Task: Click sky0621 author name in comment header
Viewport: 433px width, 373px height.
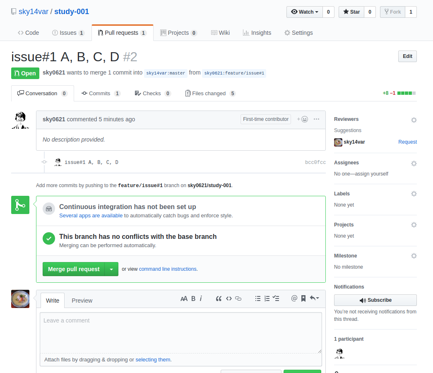Action: [54, 119]
